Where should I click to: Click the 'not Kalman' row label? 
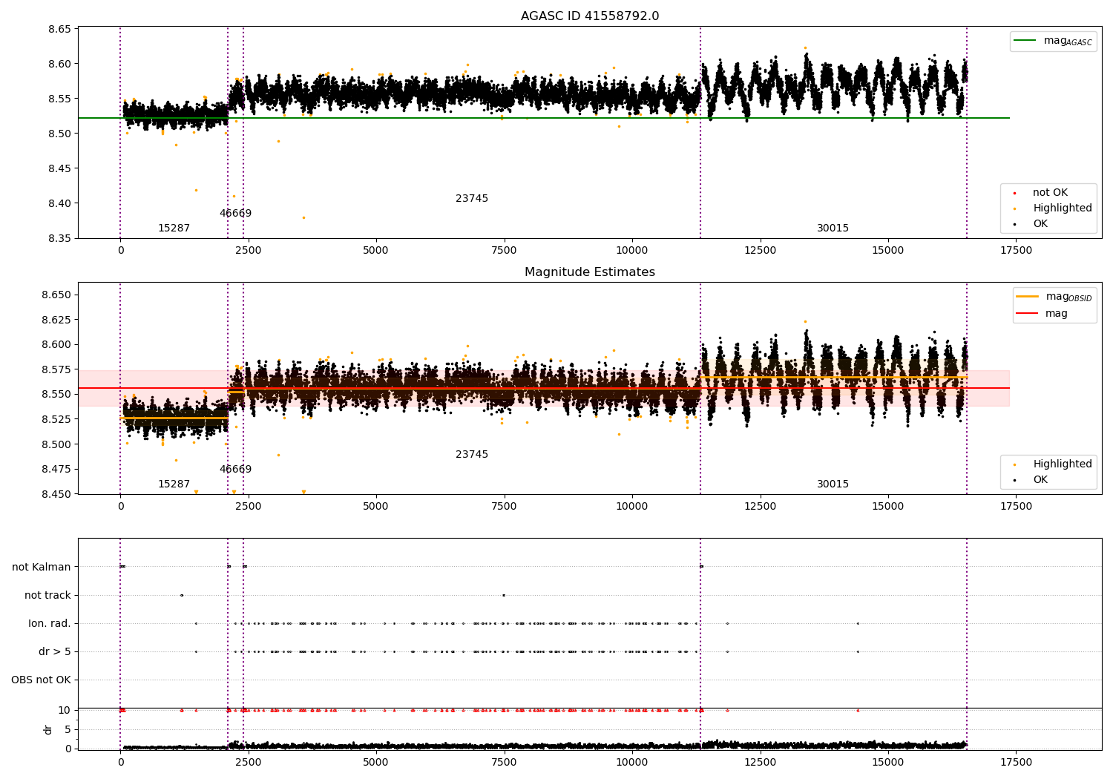pos(42,568)
